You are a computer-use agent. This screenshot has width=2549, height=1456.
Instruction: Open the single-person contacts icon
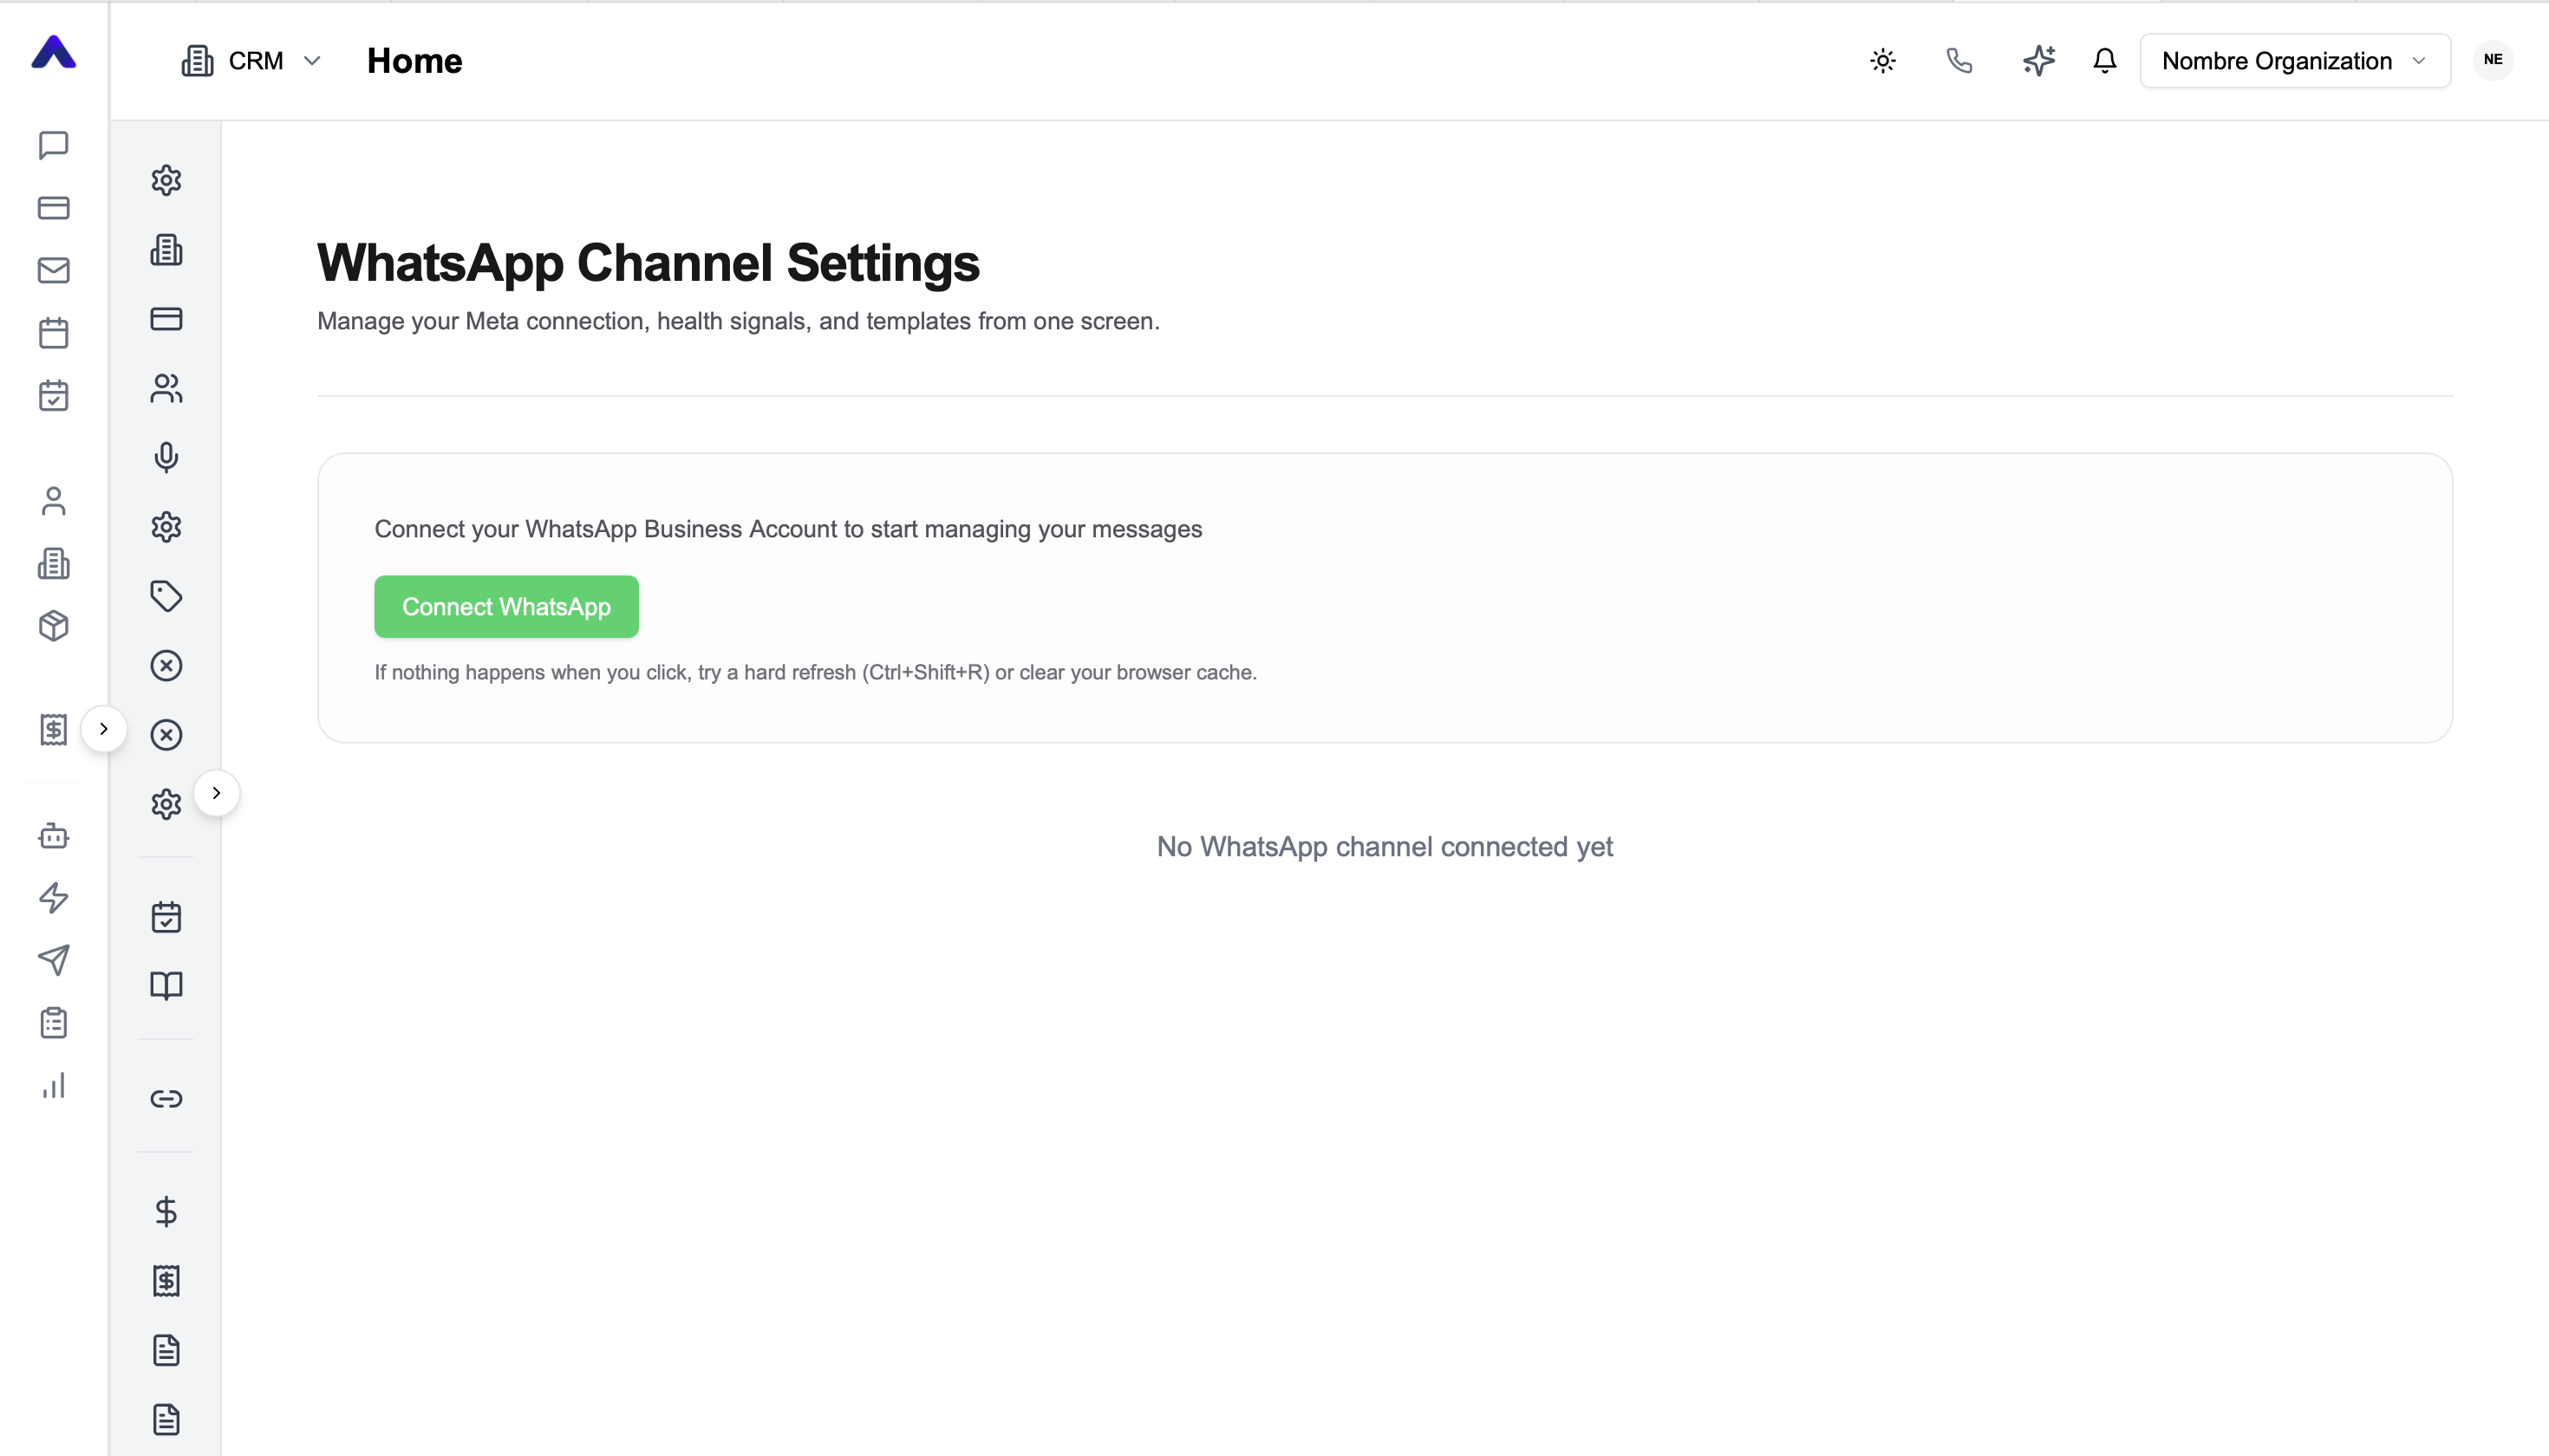click(54, 501)
